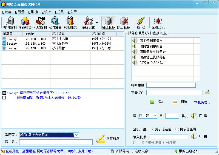Browse for sound file using folder icon
The height and width of the screenshot is (155, 219).
(207, 92)
